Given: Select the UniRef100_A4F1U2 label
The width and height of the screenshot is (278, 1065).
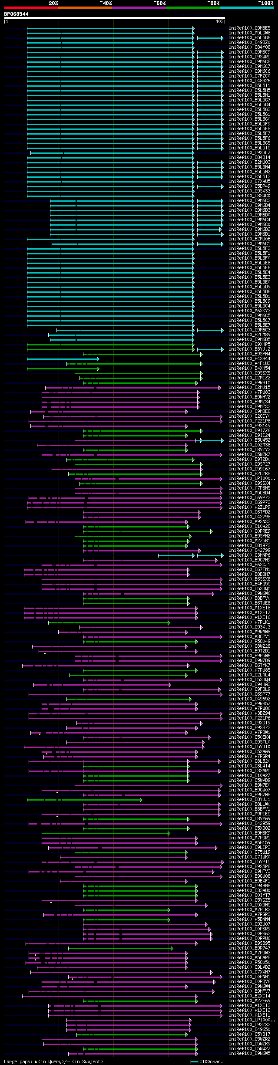Looking at the screenshot, I should click(x=249, y=363).
